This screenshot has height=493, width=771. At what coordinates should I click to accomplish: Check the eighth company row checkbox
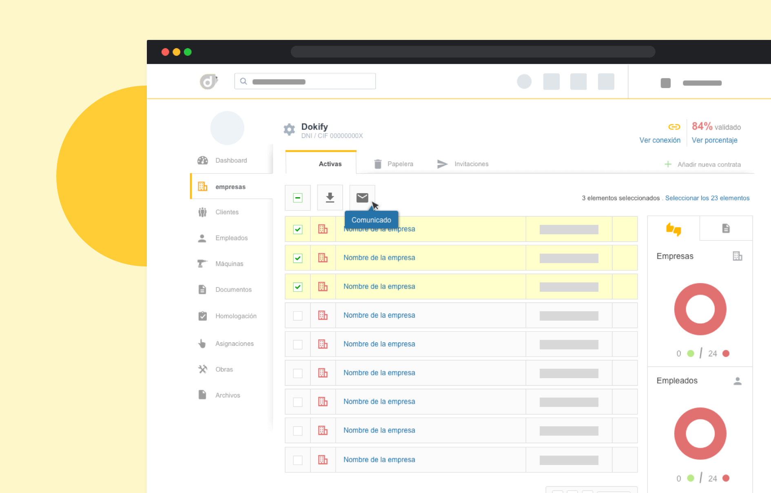[298, 431]
